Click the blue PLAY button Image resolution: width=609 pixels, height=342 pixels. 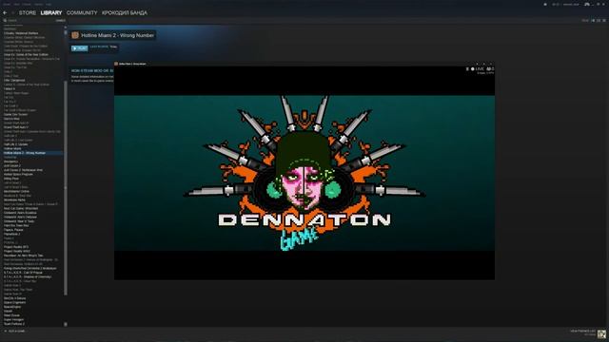point(80,48)
